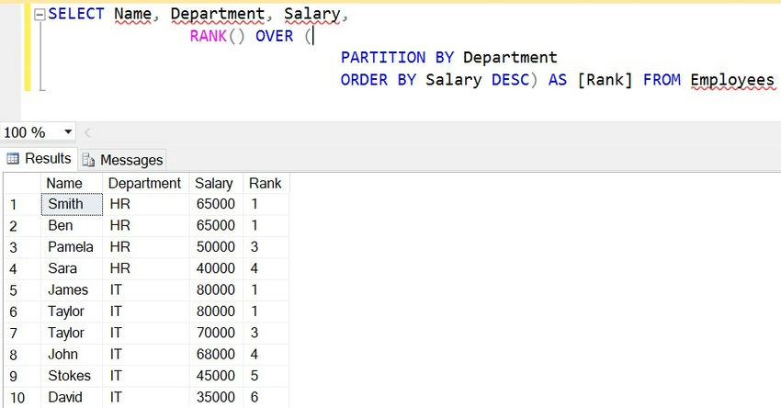Click the rank 6 cell in David's row

click(x=266, y=397)
